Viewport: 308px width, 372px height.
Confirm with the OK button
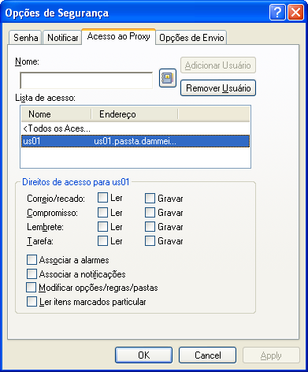143,355
